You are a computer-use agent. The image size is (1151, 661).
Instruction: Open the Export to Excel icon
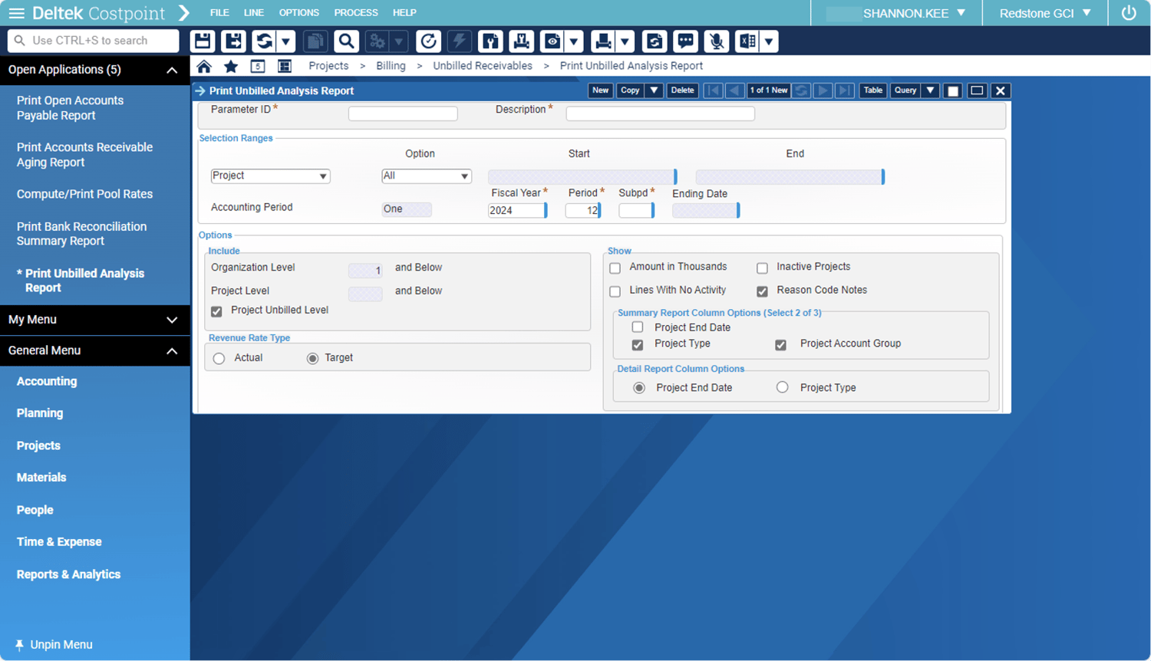747,41
